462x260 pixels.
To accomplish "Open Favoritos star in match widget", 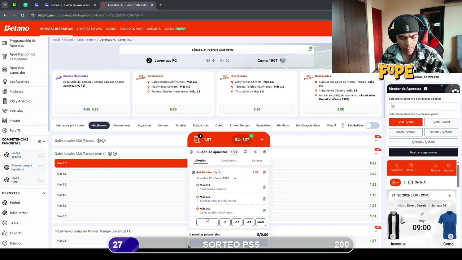I will pyautogui.click(x=396, y=168).
